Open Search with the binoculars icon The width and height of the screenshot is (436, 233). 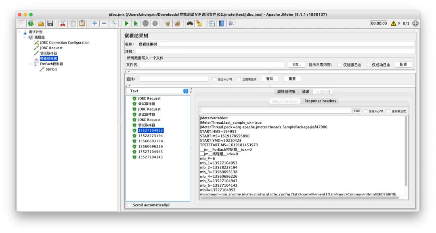pos(190,24)
